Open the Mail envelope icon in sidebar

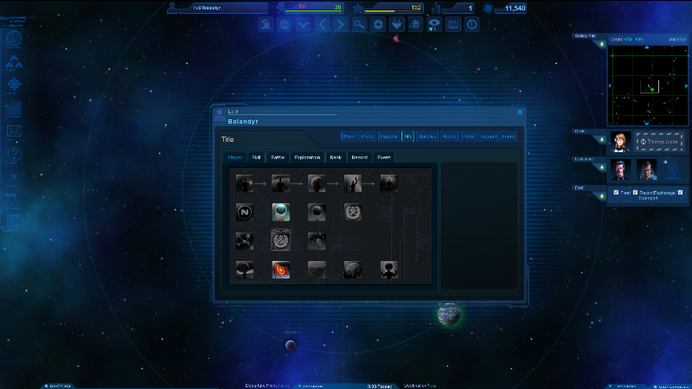coord(14,131)
